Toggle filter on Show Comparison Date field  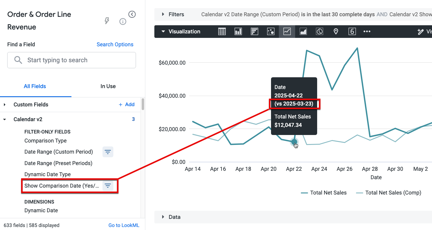click(108, 186)
